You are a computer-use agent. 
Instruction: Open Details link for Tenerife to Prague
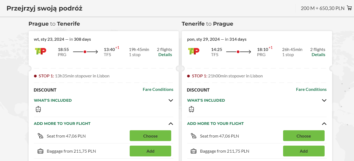point(318,54)
